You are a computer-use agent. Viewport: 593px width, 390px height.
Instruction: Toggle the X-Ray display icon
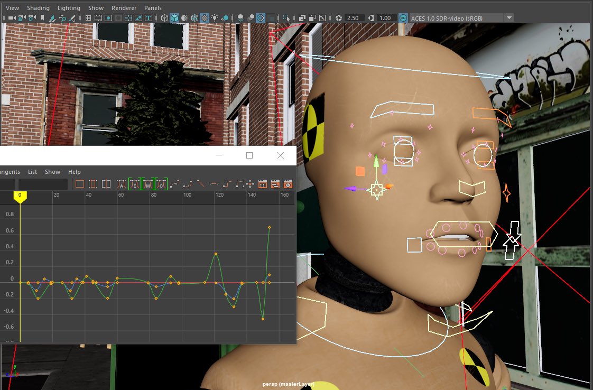click(302, 18)
